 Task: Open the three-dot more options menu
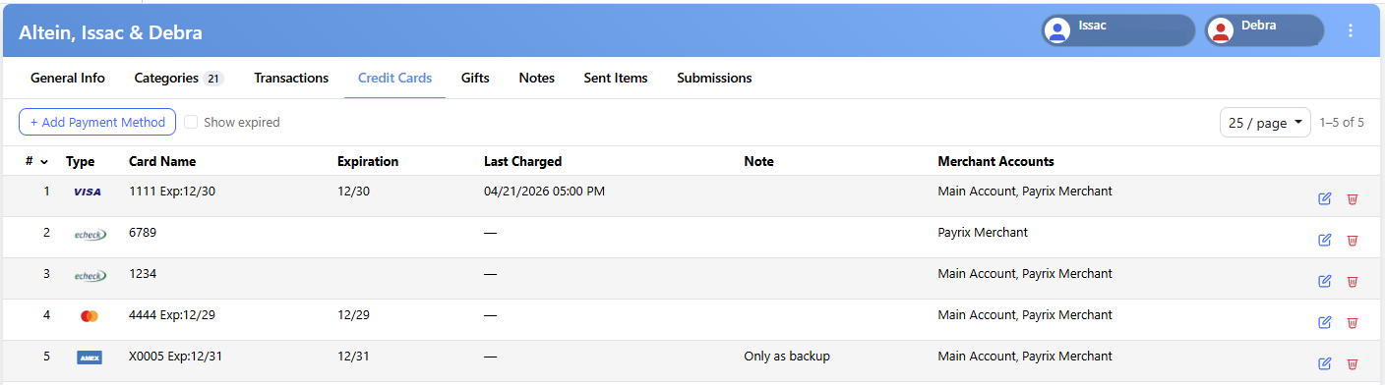tap(1351, 30)
